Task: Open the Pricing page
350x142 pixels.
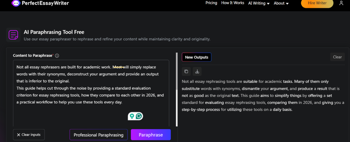Action: pos(211,3)
